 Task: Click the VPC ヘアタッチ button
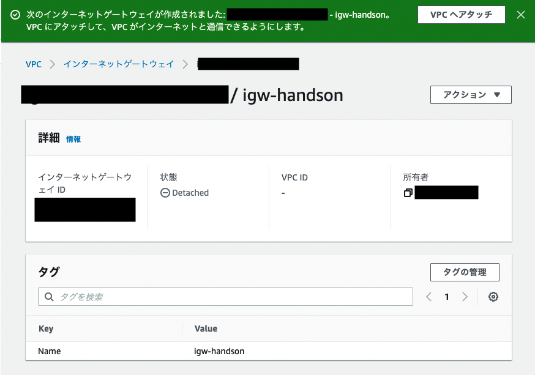(461, 15)
